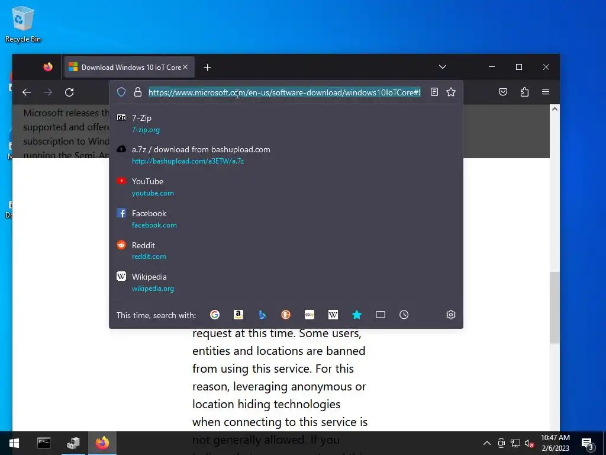606x455 pixels.
Task: Click the muted volume tray icon
Action: point(529,443)
